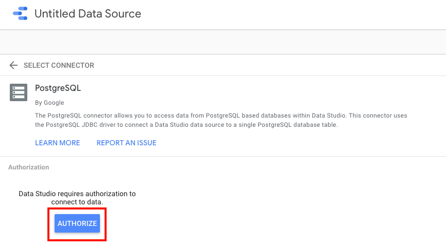Click the PostgreSQL database connector icon

tap(18, 92)
